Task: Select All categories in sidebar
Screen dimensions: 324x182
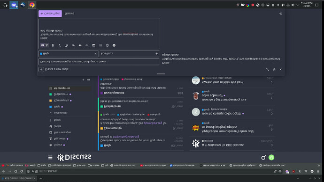Action: click(x=70, y=88)
